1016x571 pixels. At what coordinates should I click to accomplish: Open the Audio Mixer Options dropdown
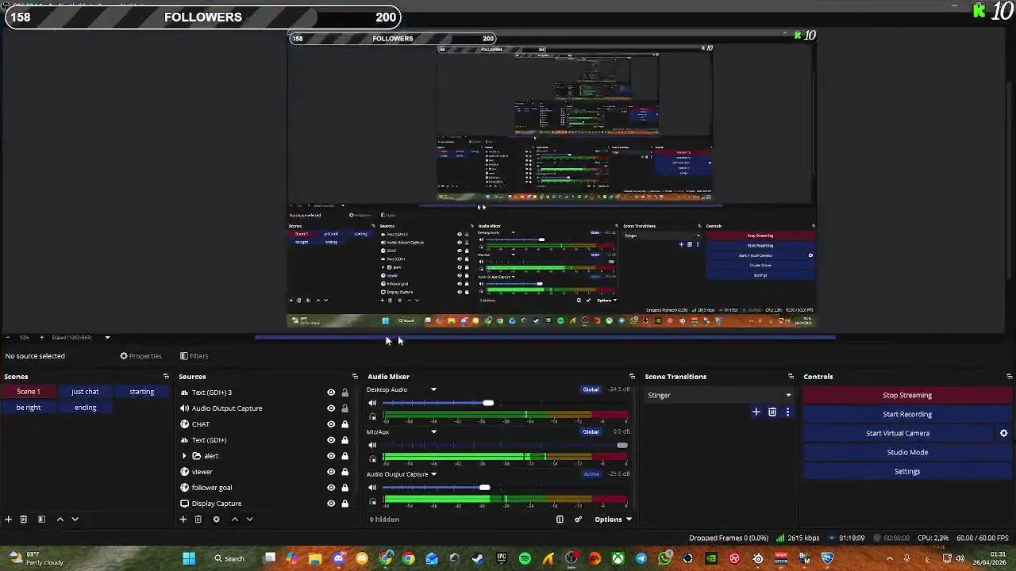pyautogui.click(x=613, y=519)
